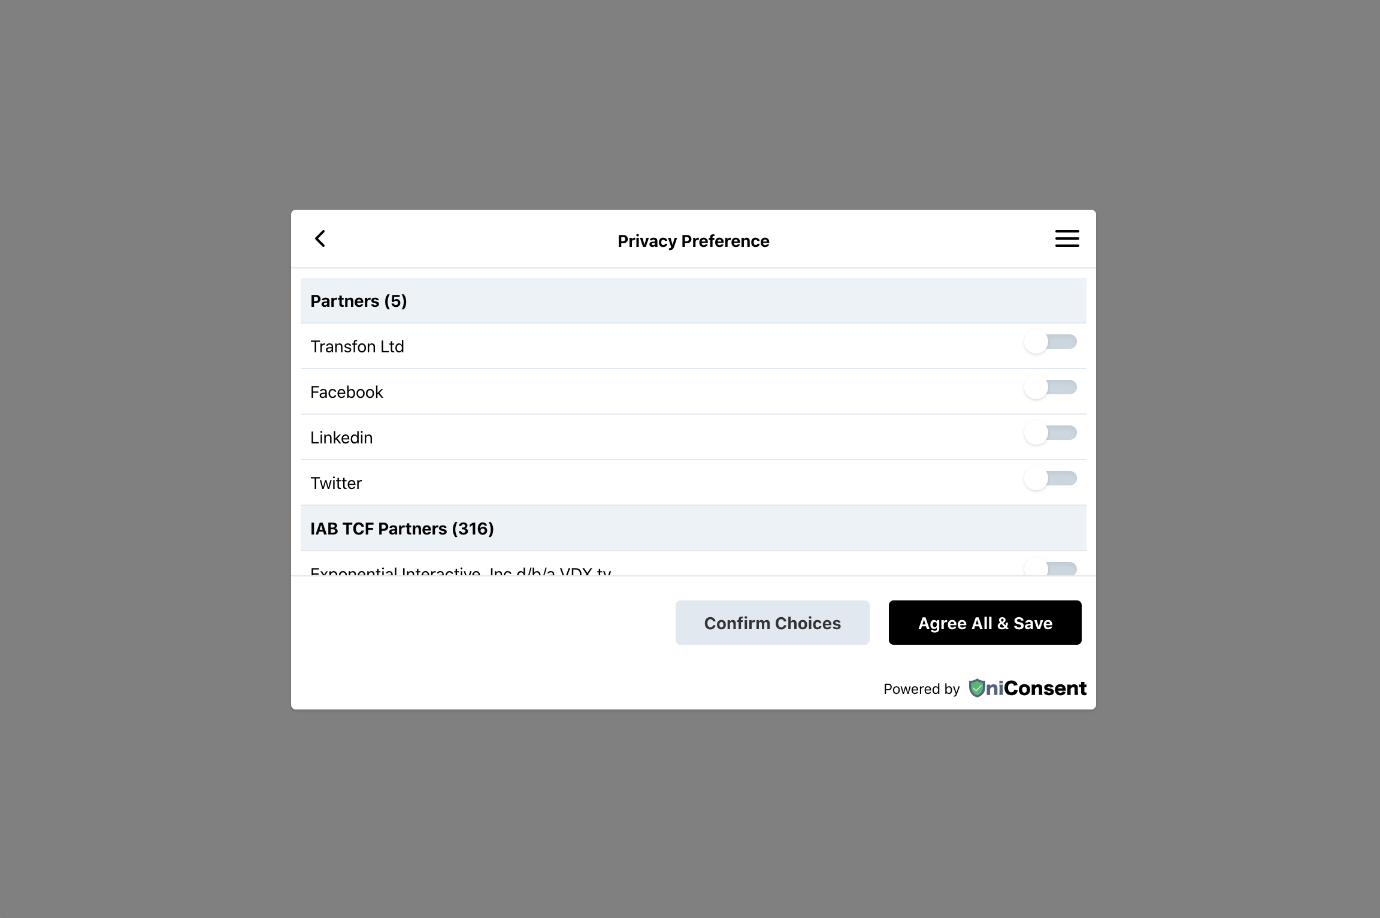Click the UniConsent shield logo
Image resolution: width=1380 pixels, height=918 pixels.
(976, 688)
